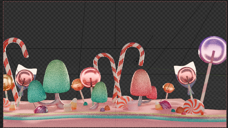Viewport: 228px width, 128px height.
Task: Click the purple wrapped candy at left
Action: click(x=41, y=109)
